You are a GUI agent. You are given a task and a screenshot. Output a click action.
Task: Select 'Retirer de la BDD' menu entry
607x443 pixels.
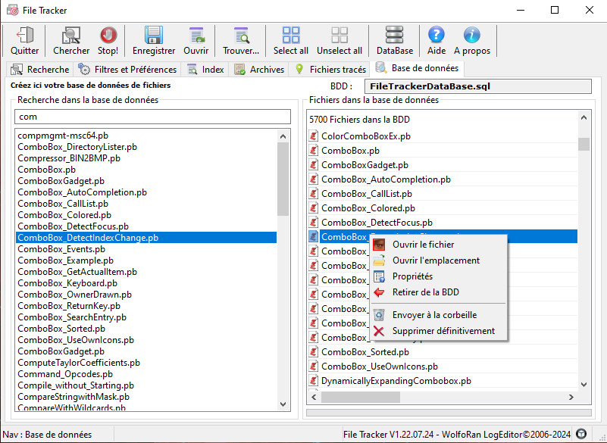coord(425,292)
